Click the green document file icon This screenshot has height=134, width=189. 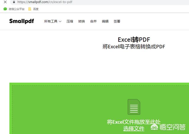coord(134,107)
